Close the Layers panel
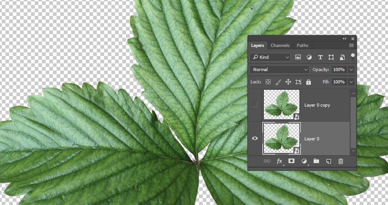 [352, 39]
